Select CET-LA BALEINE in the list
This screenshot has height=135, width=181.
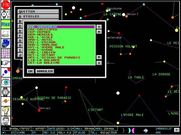61,63
